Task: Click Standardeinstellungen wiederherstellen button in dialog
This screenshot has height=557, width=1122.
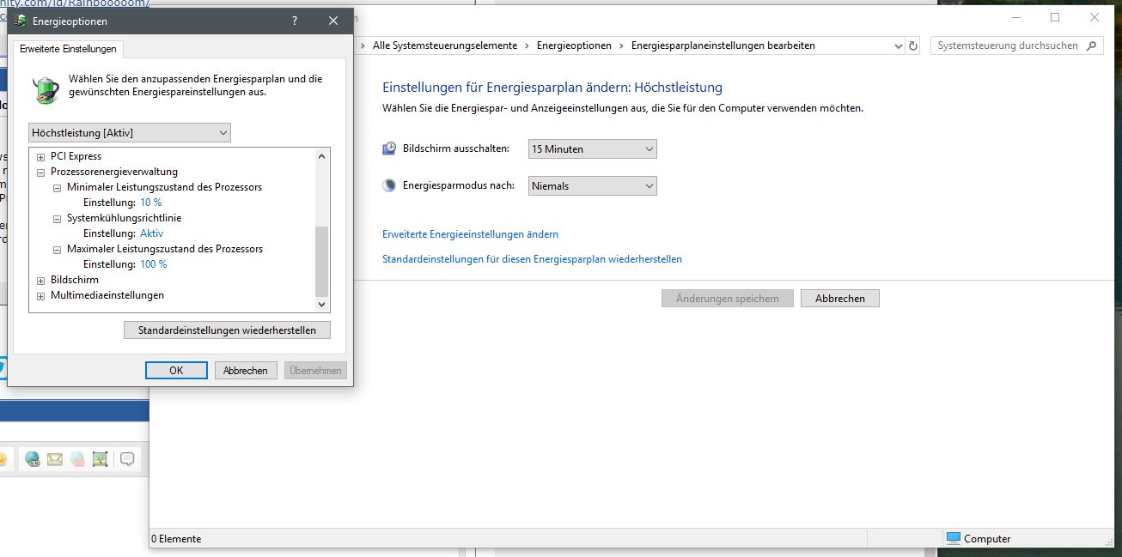Action: click(227, 330)
